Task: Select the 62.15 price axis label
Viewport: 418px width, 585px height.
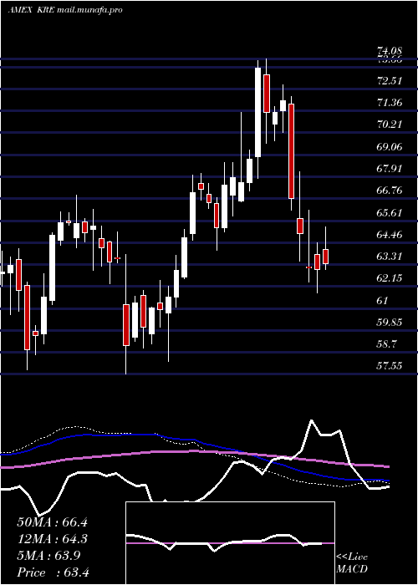Action: (x=390, y=278)
